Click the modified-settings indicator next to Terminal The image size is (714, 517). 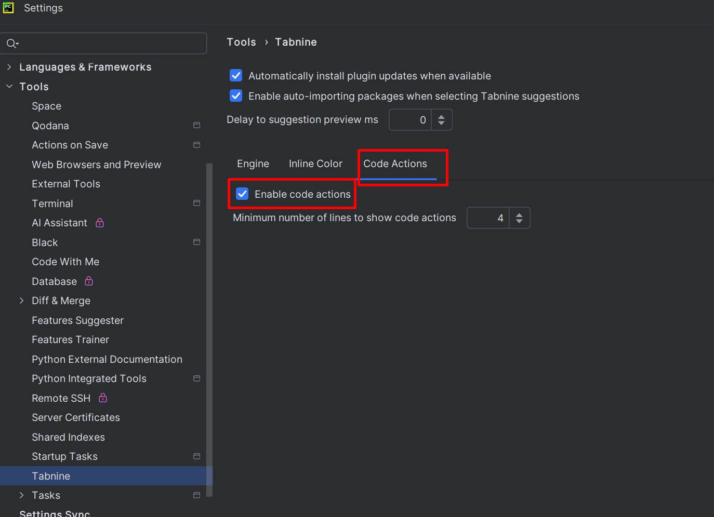196,203
